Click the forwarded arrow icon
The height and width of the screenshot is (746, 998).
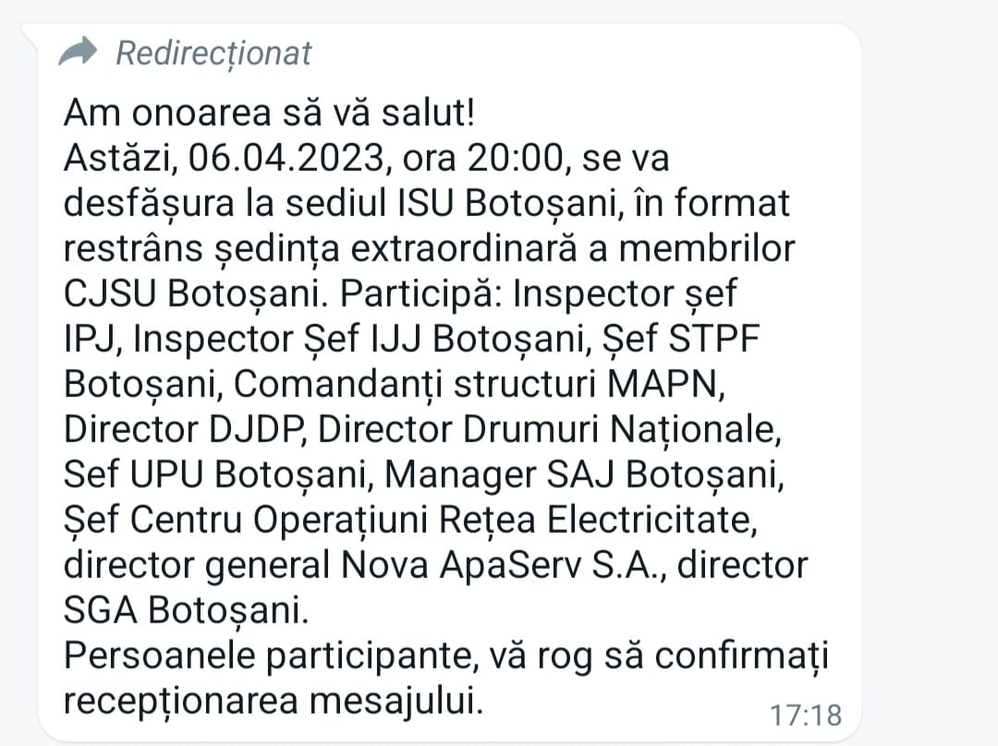[x=78, y=53]
